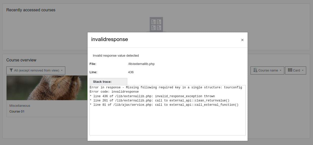Click the grid icon beside Card
Screen dimensions: 313x145
point(290,70)
